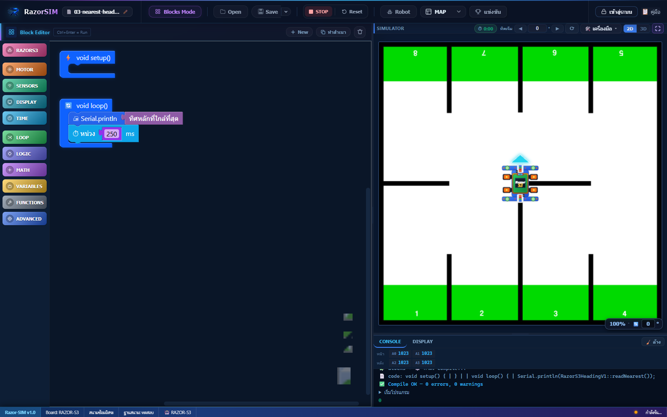Open the ADVANCED block category
The image size is (667, 417).
pos(25,219)
